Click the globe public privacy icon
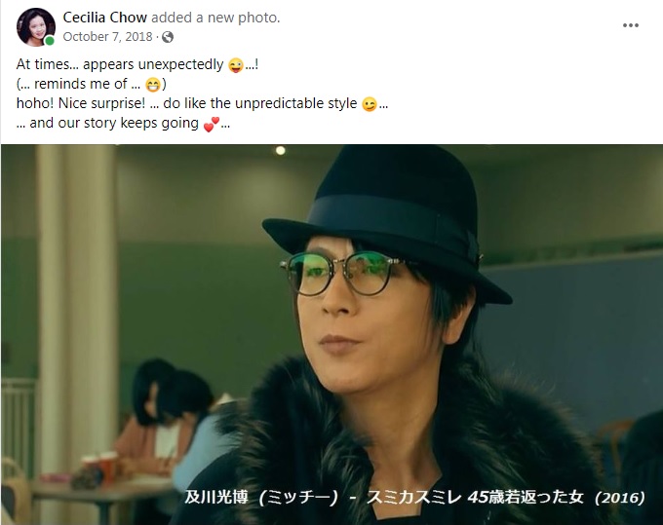The width and height of the screenshot is (663, 525). (x=168, y=37)
